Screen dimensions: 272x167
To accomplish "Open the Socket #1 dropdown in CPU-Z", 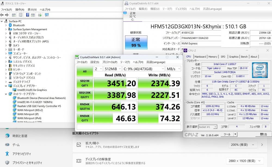I will point(208,127).
